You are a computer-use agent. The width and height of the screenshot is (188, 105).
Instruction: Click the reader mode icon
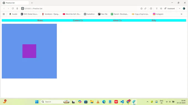157,9
